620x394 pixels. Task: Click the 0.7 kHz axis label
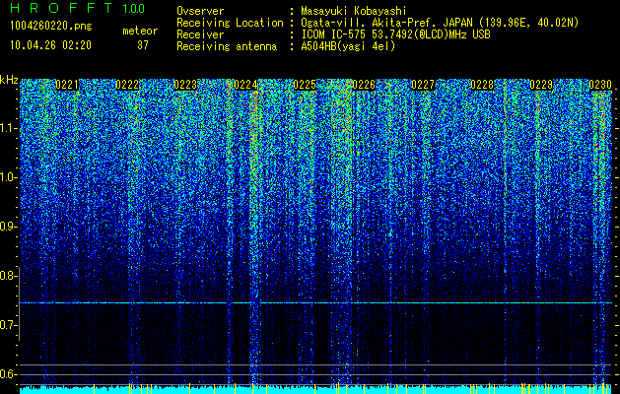9,325
